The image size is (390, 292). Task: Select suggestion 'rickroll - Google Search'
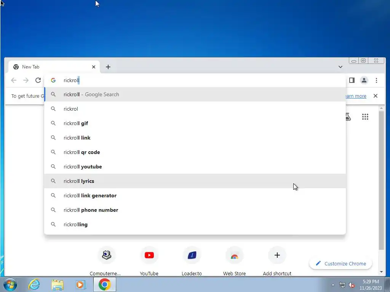pyautogui.click(x=195, y=94)
